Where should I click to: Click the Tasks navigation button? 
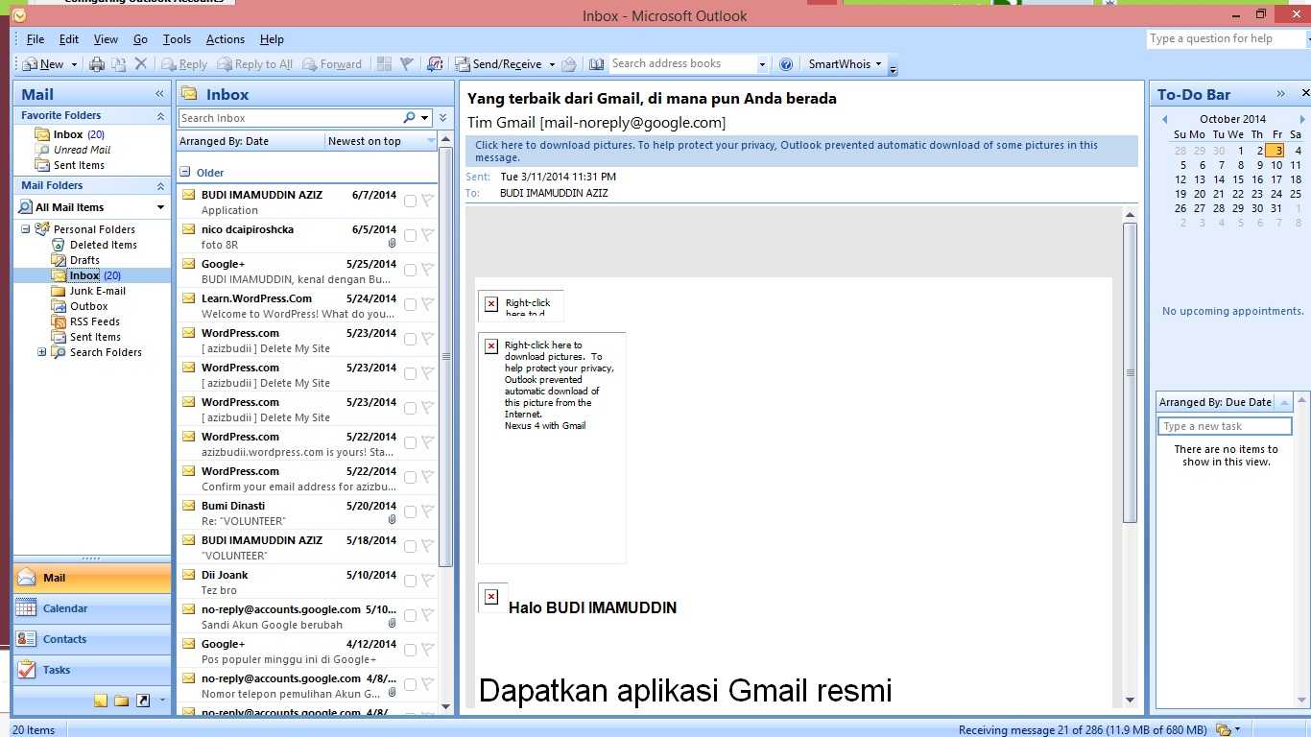coord(92,670)
